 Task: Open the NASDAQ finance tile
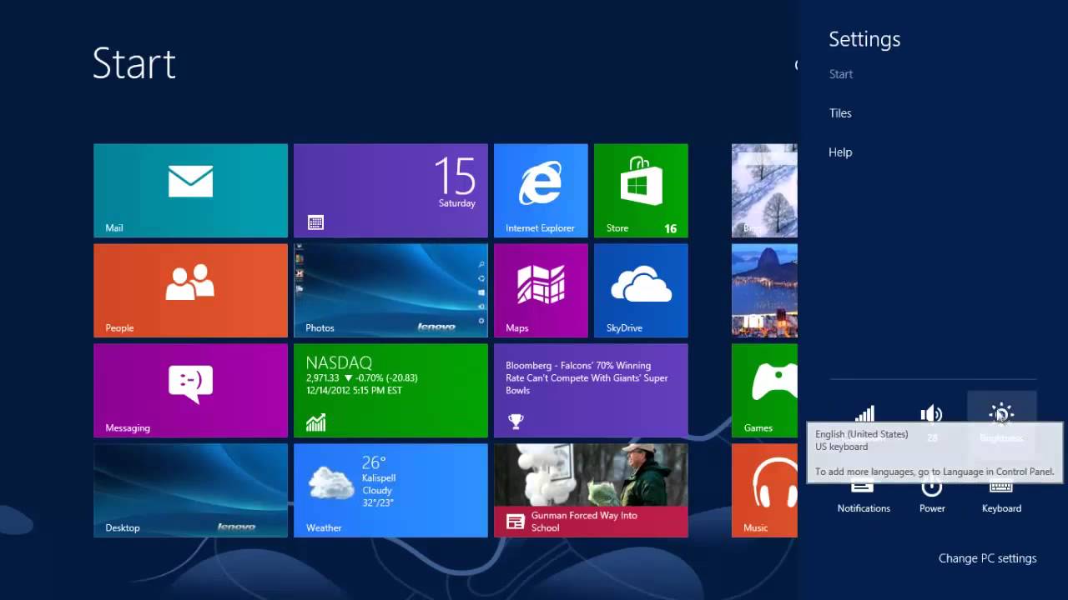(x=390, y=390)
